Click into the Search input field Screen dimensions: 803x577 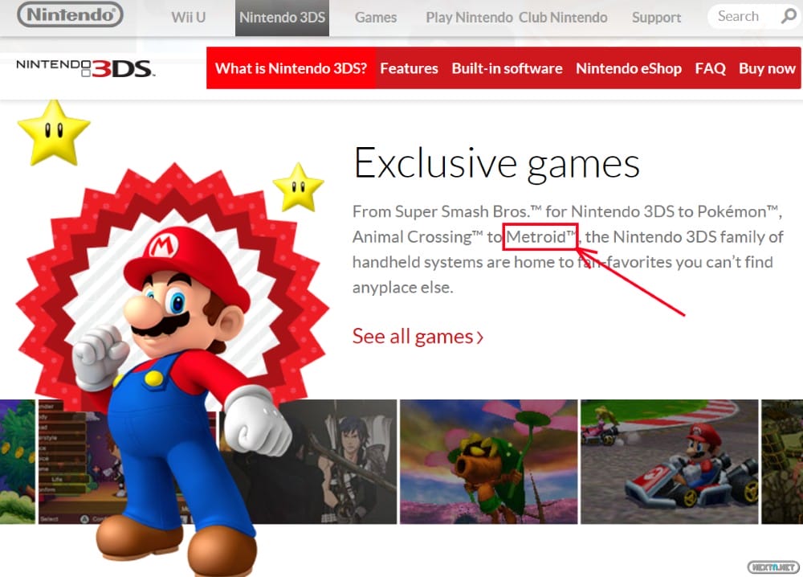pos(743,16)
